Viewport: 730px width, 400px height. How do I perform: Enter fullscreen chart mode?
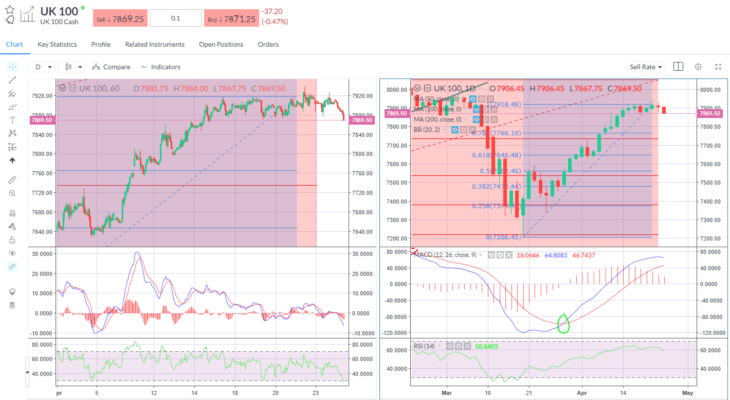pyautogui.click(x=718, y=67)
